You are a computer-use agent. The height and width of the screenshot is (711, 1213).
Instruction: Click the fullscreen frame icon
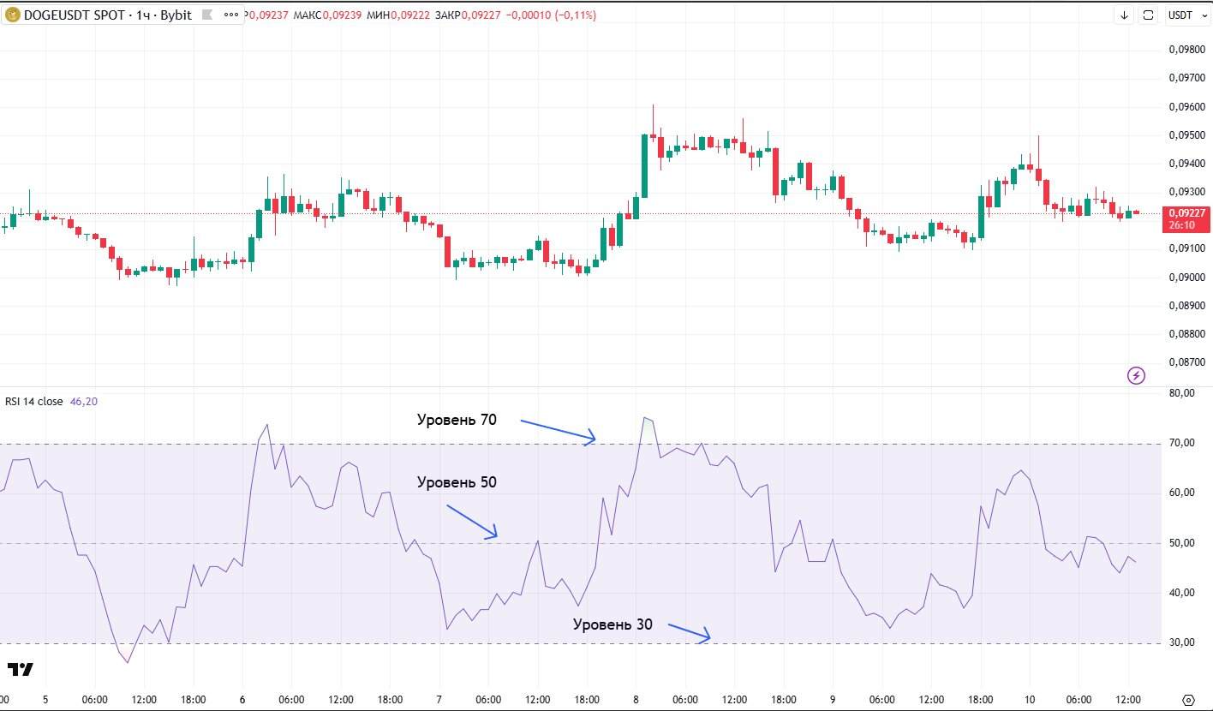[x=1149, y=15]
